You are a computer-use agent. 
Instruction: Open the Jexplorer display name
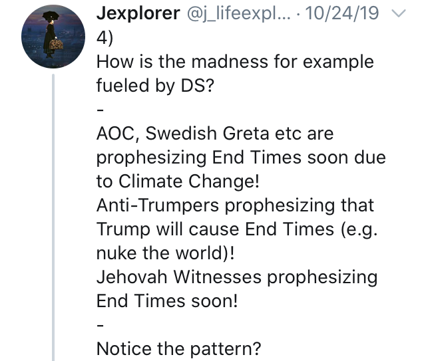[x=138, y=13]
